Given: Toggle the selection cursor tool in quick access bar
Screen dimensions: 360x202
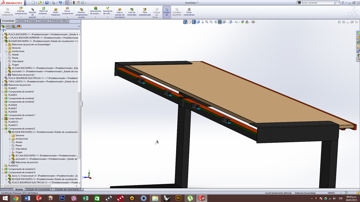Looking at the screenshot, I should coord(67,3).
